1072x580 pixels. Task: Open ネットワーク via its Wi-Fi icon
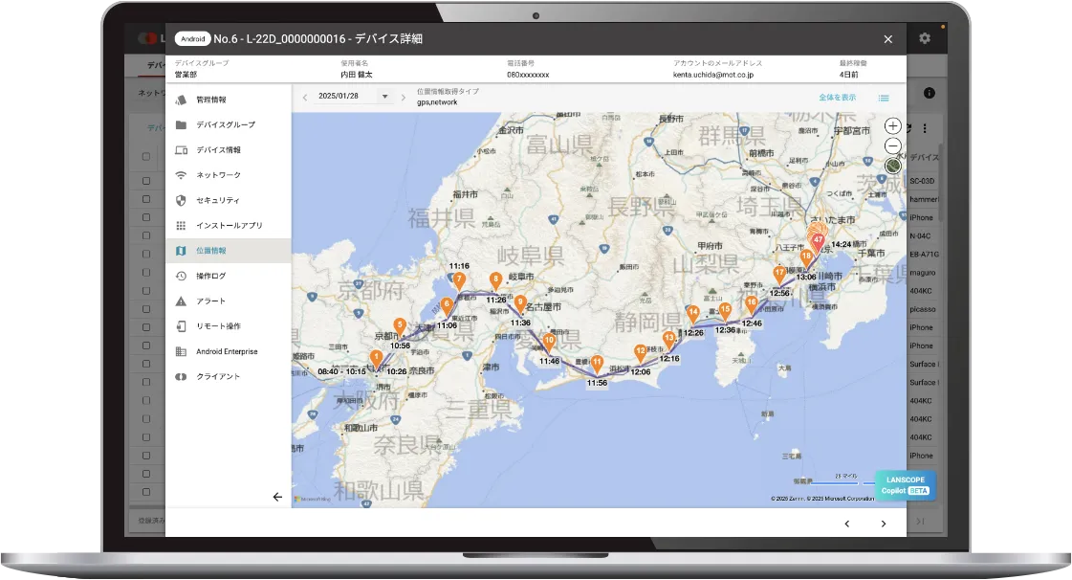pyautogui.click(x=181, y=175)
